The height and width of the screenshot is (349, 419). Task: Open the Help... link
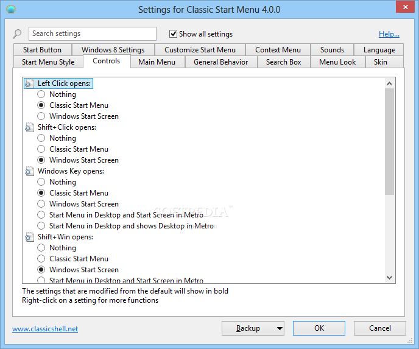pyautogui.click(x=389, y=34)
